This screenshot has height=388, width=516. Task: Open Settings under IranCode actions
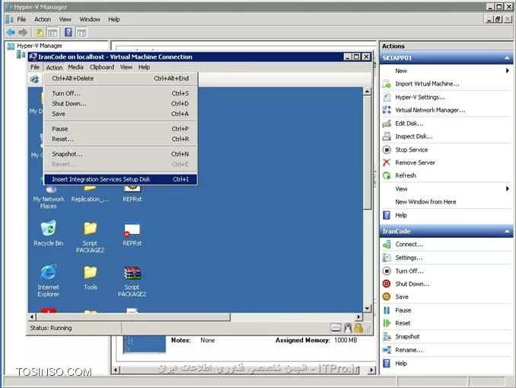tap(409, 258)
